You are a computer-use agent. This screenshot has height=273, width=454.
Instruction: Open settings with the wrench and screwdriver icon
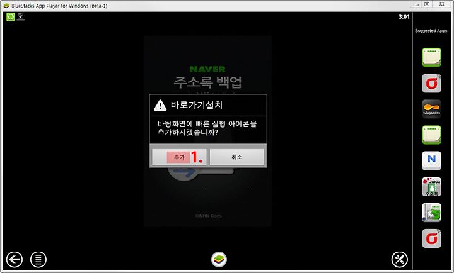pyautogui.click(x=400, y=259)
